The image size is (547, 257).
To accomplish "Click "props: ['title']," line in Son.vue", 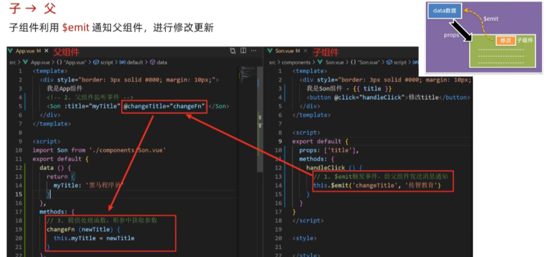I will pos(329,150).
